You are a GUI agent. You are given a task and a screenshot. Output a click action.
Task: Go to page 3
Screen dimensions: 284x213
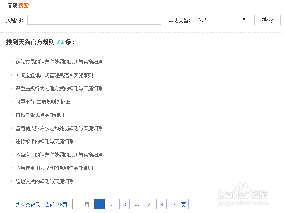(x=125, y=204)
